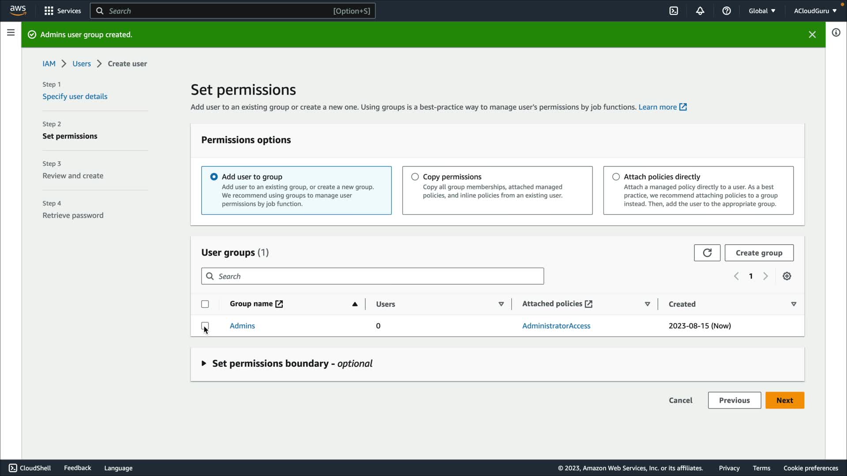Image resolution: width=847 pixels, height=476 pixels.
Task: Choose Attach policies directly radio option
Action: pyautogui.click(x=616, y=177)
